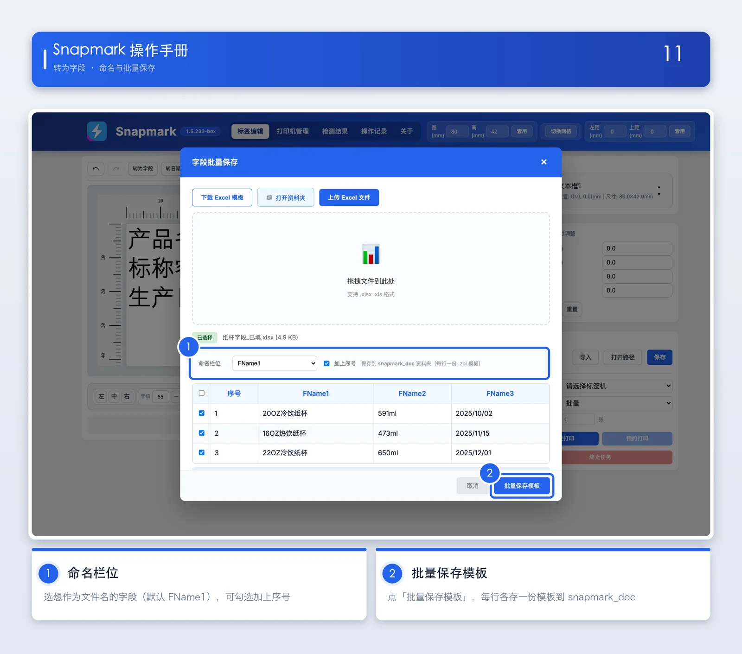Click the FName2 column header
Viewport: 742px width, 654px height.
coord(412,393)
